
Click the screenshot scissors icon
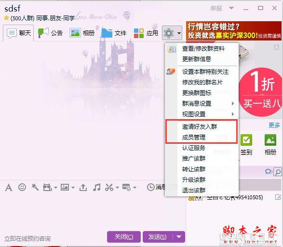coord(109,187)
